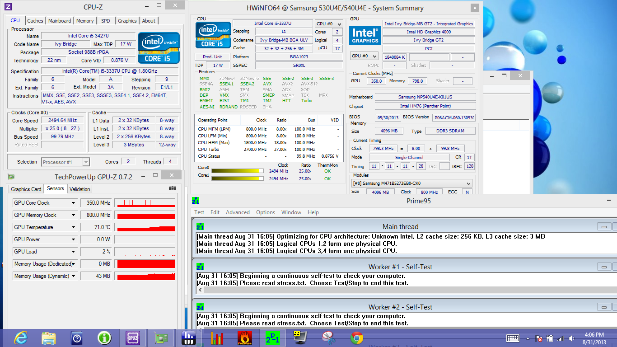The width and height of the screenshot is (617, 347).
Task: Open File Explorer from the taskbar
Action: point(49,338)
